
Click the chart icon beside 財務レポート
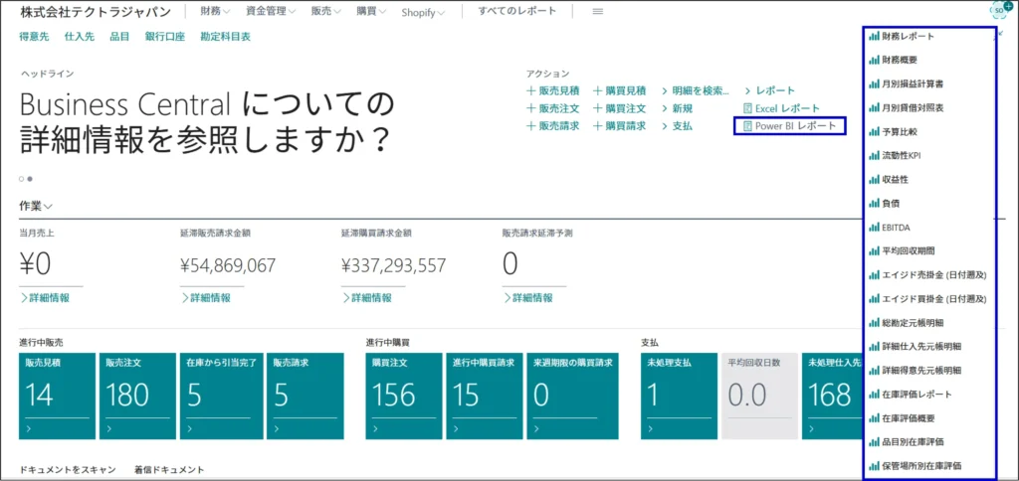pyautogui.click(x=875, y=37)
